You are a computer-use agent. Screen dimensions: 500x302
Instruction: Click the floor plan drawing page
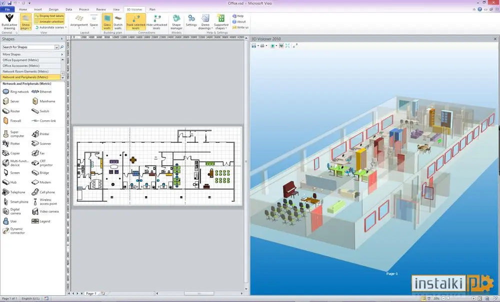(x=157, y=166)
